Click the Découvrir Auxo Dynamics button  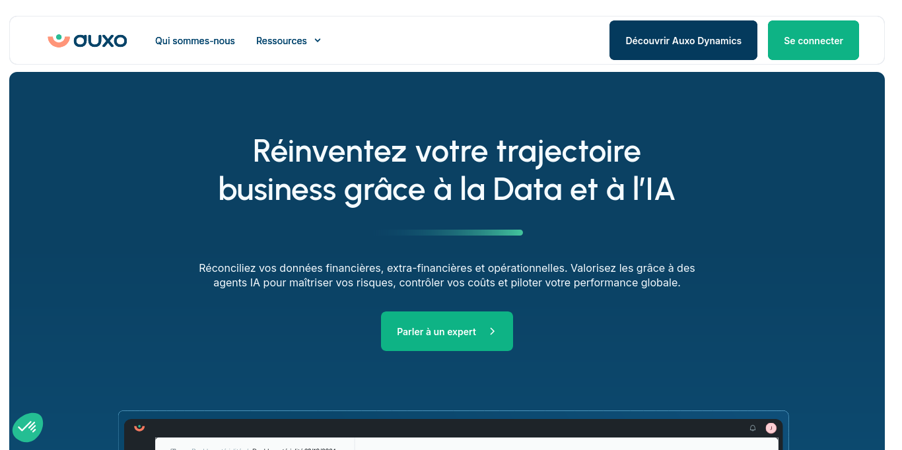pos(683,40)
